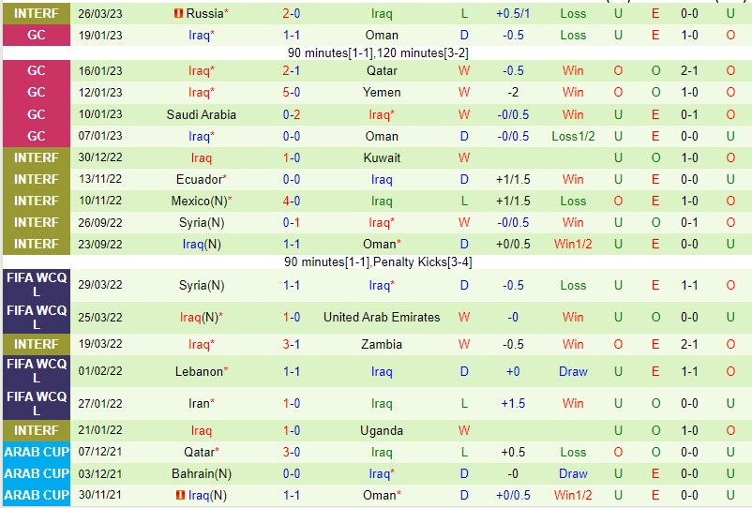The height and width of the screenshot is (508, 752).
Task: Click the GC label on the 16/01/23 row
Action: (36, 70)
